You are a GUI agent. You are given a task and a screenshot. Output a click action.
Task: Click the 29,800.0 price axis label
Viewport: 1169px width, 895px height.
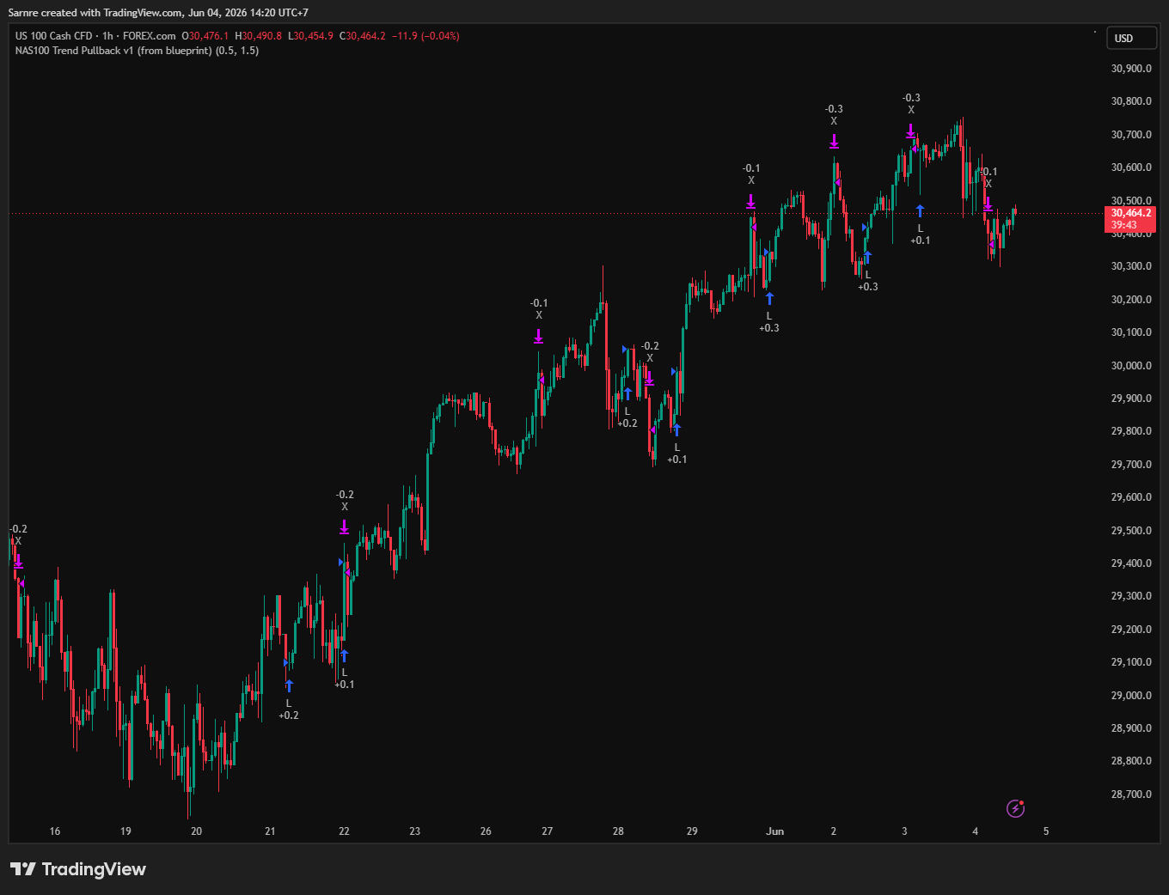[1131, 431]
